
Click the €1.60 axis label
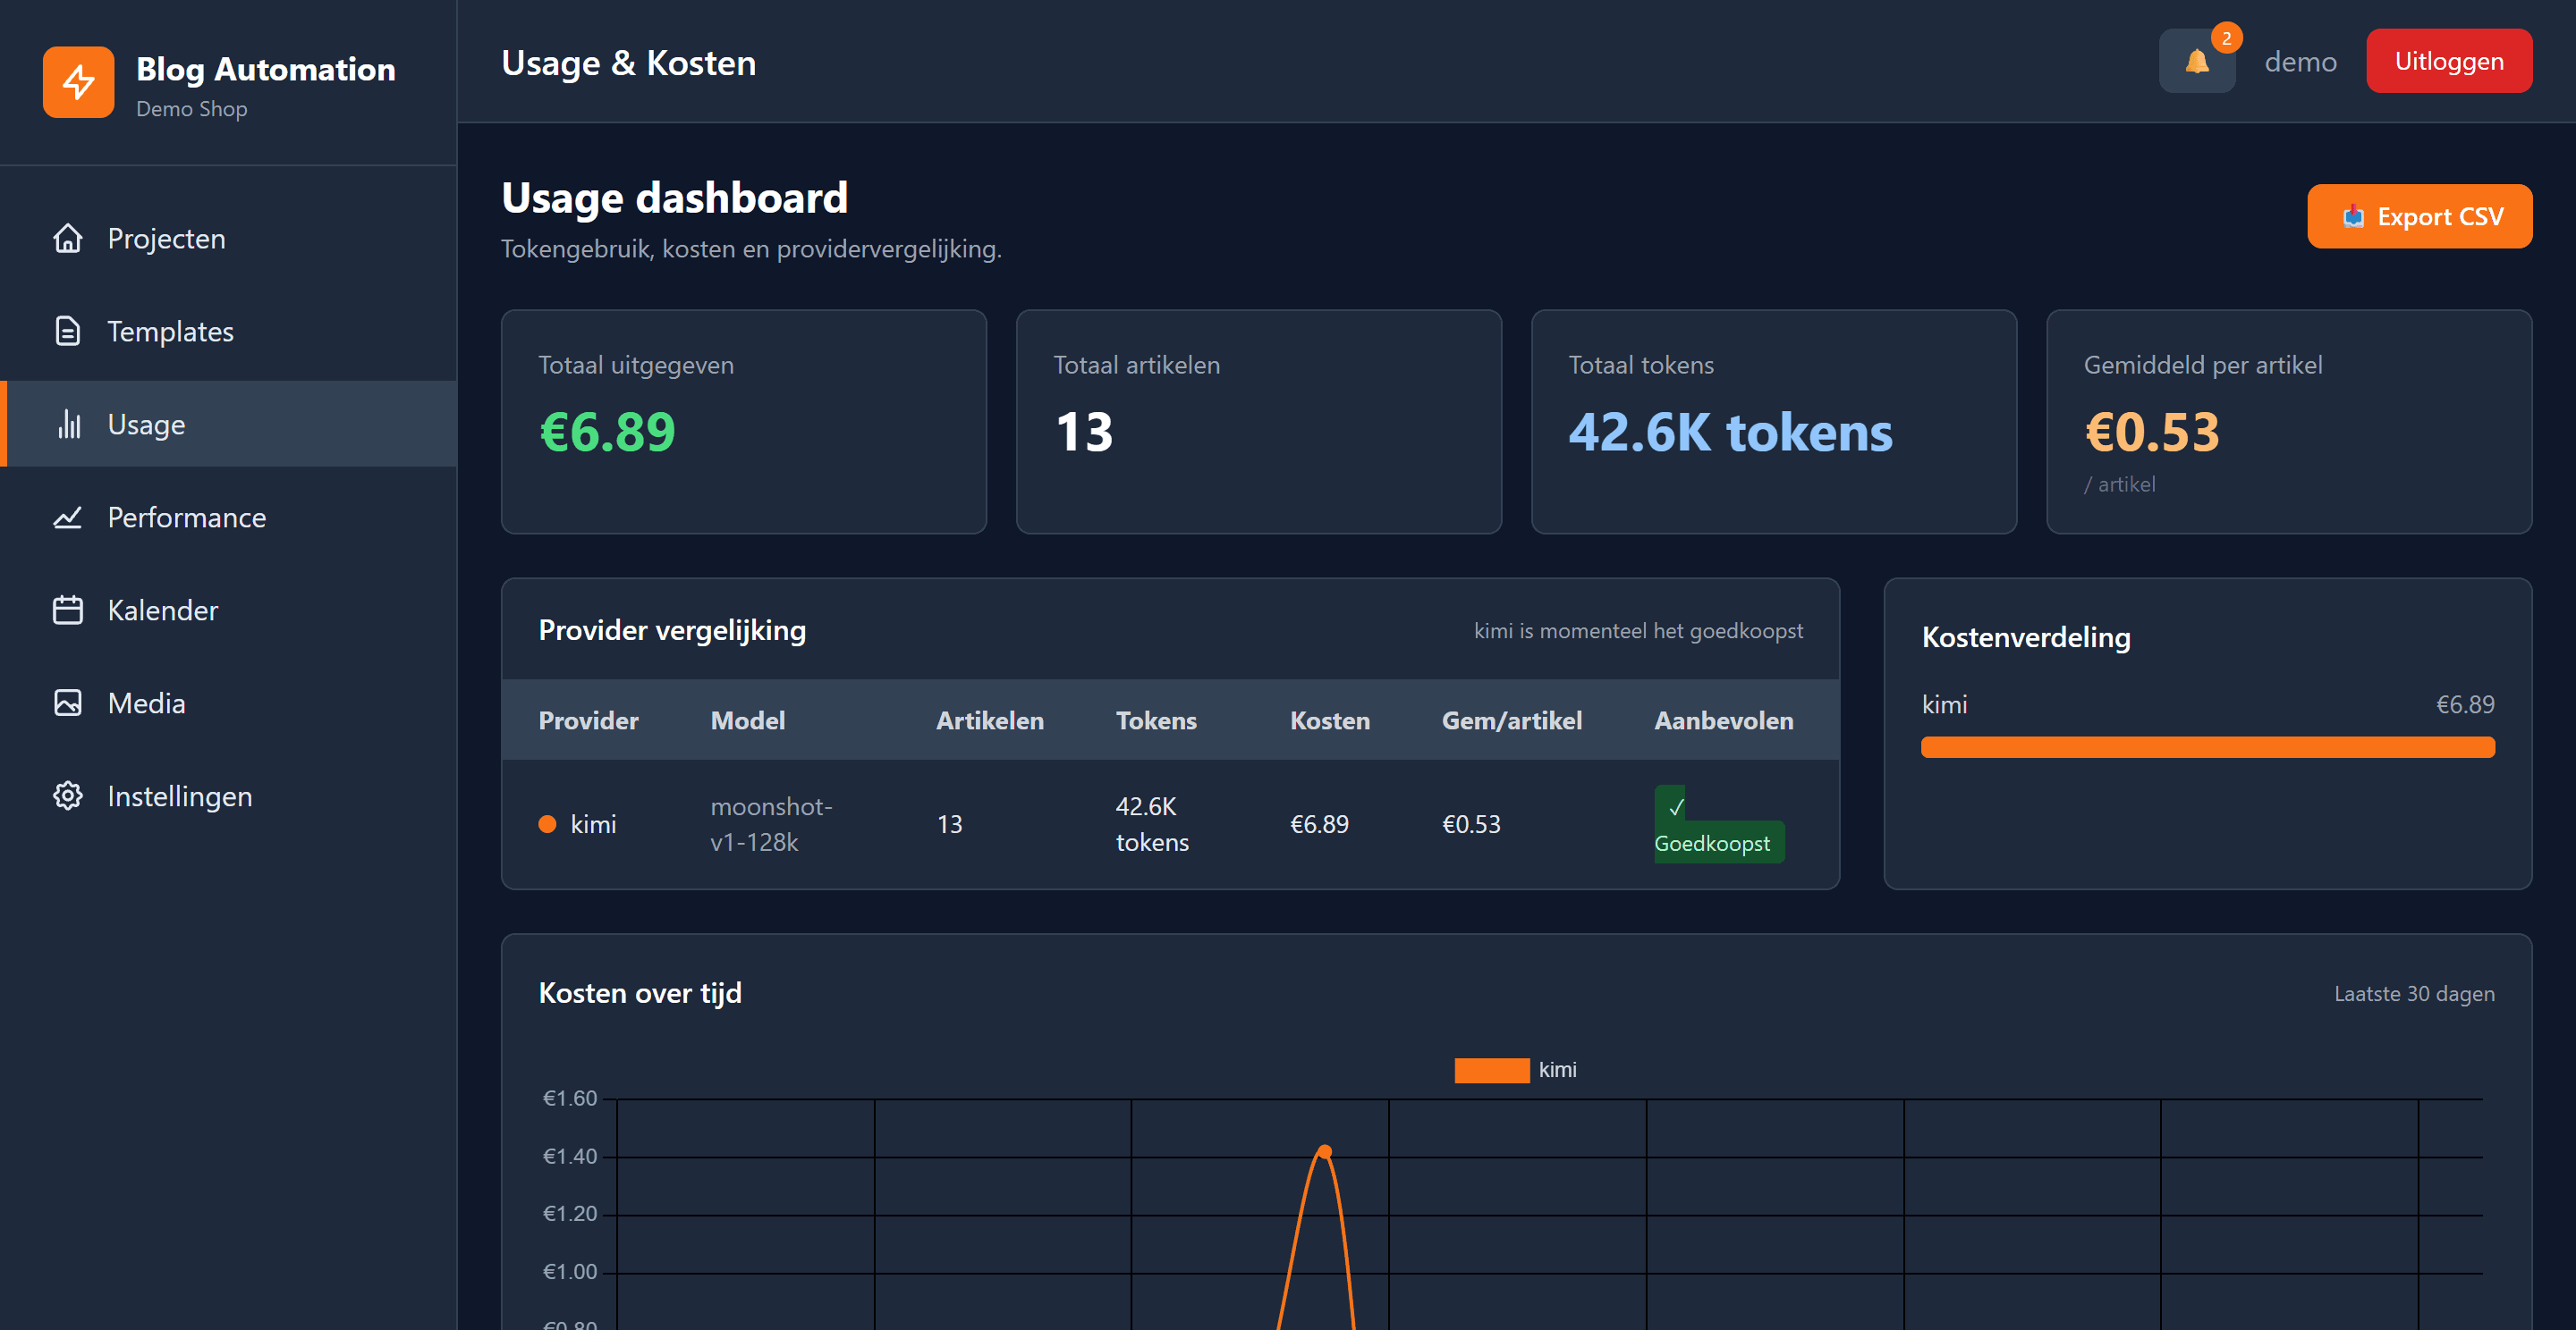coord(569,1099)
